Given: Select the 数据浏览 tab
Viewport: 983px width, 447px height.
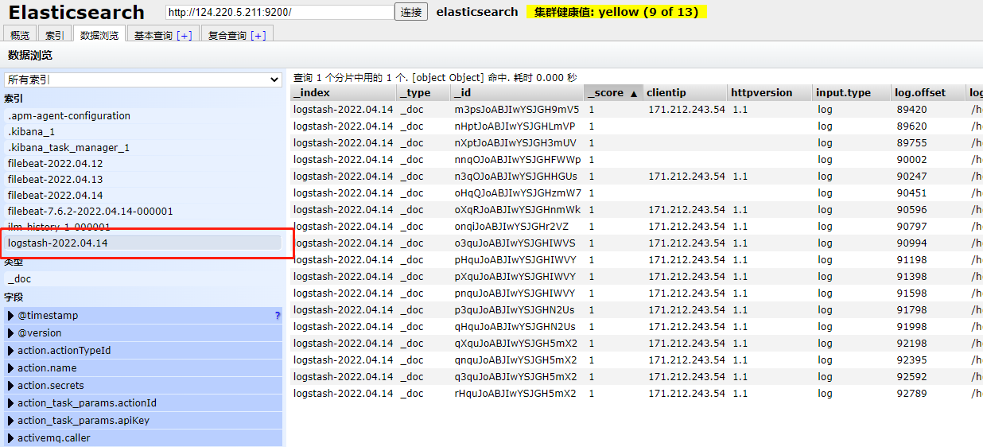Looking at the screenshot, I should click(x=99, y=35).
